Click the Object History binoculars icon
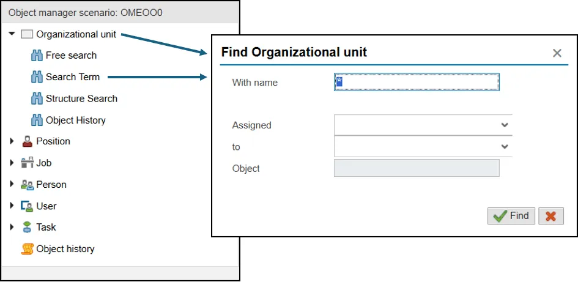Screen dimensions: 578x282 [36, 120]
